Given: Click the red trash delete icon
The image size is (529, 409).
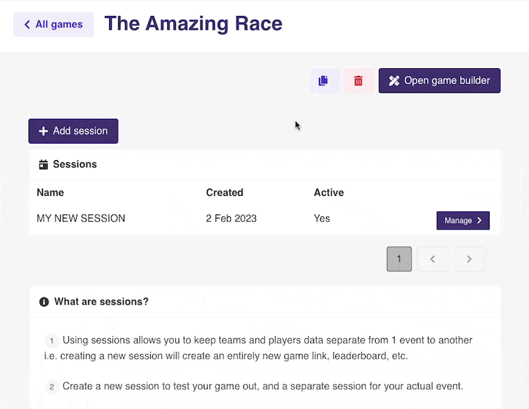Looking at the screenshot, I should click(x=358, y=80).
